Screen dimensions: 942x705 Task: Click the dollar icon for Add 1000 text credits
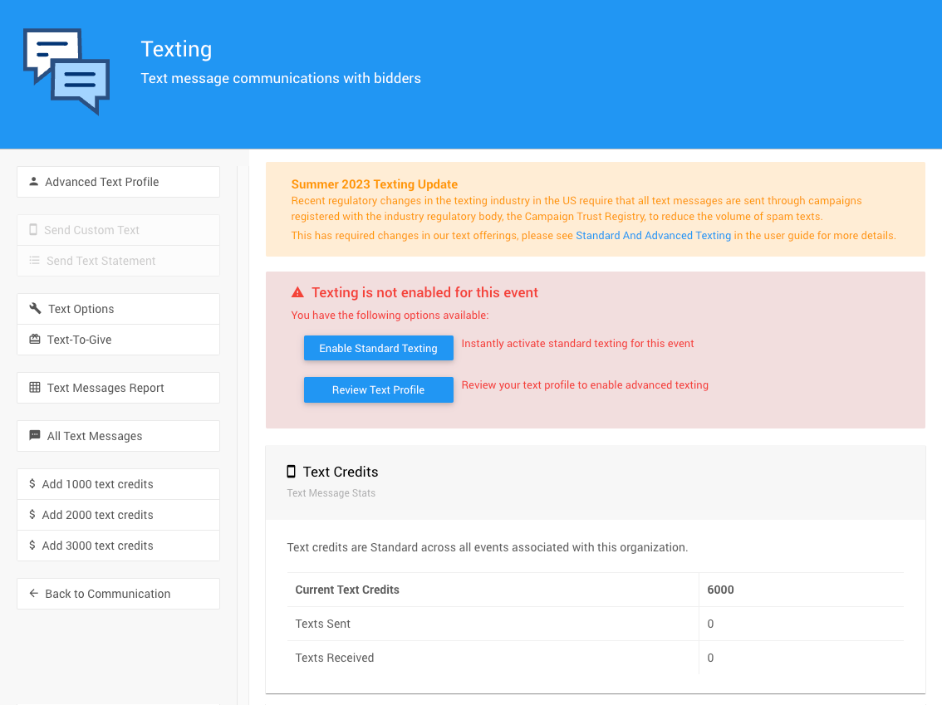[x=32, y=484]
